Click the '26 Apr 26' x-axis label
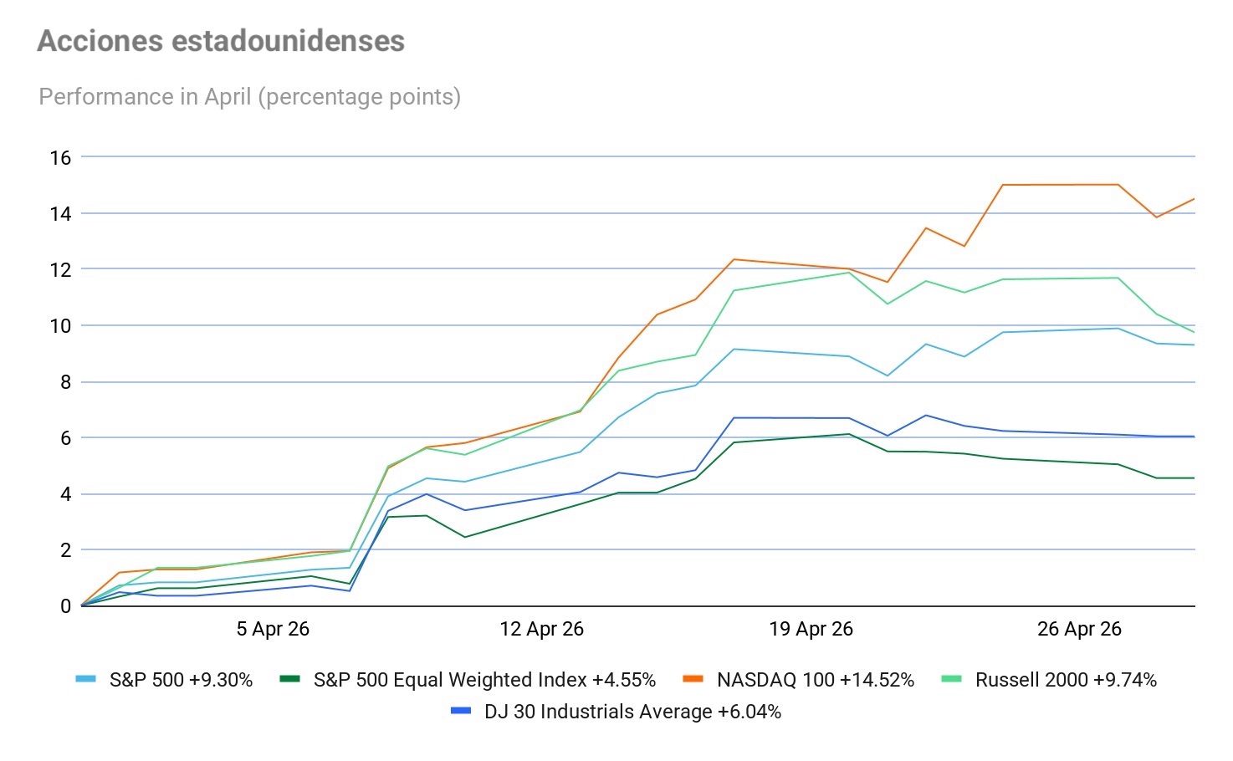 pyautogui.click(x=1079, y=629)
